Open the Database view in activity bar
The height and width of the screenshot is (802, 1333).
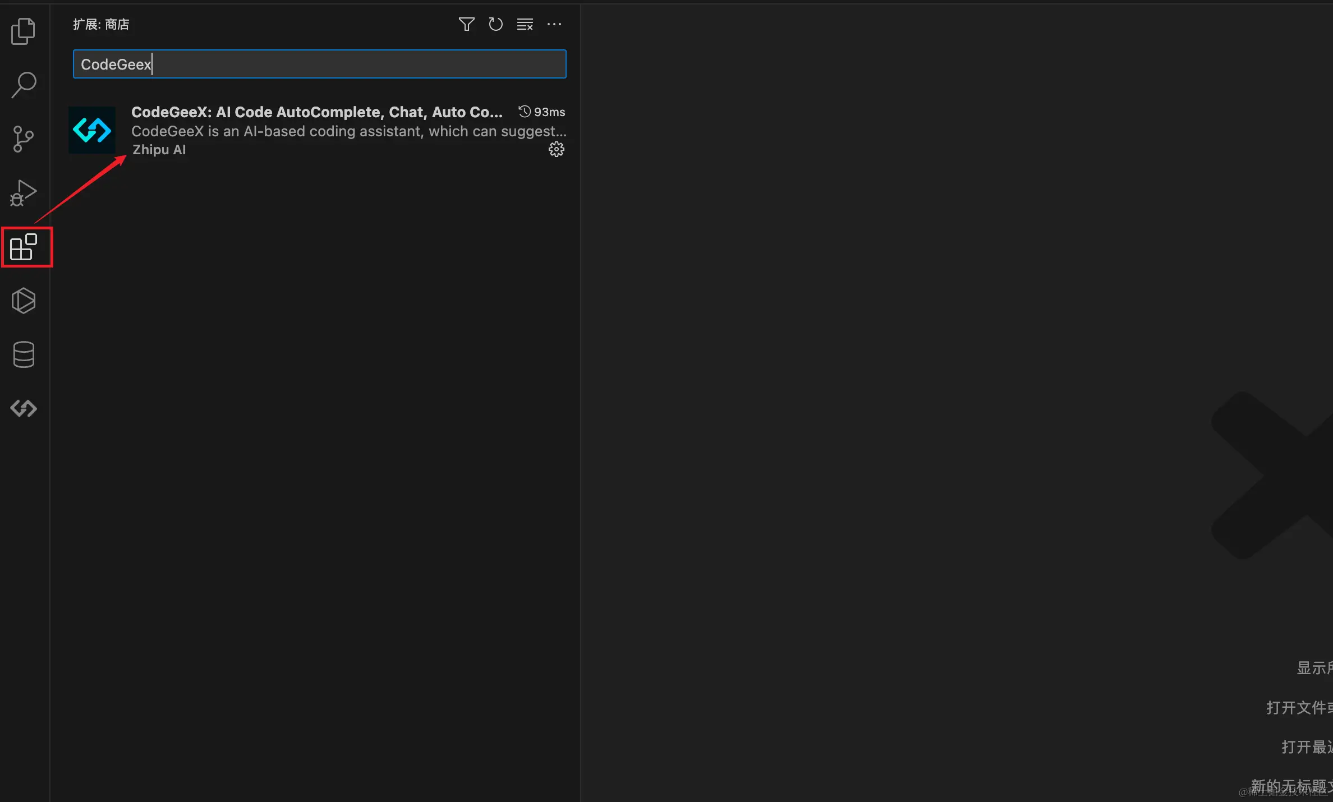pos(24,354)
